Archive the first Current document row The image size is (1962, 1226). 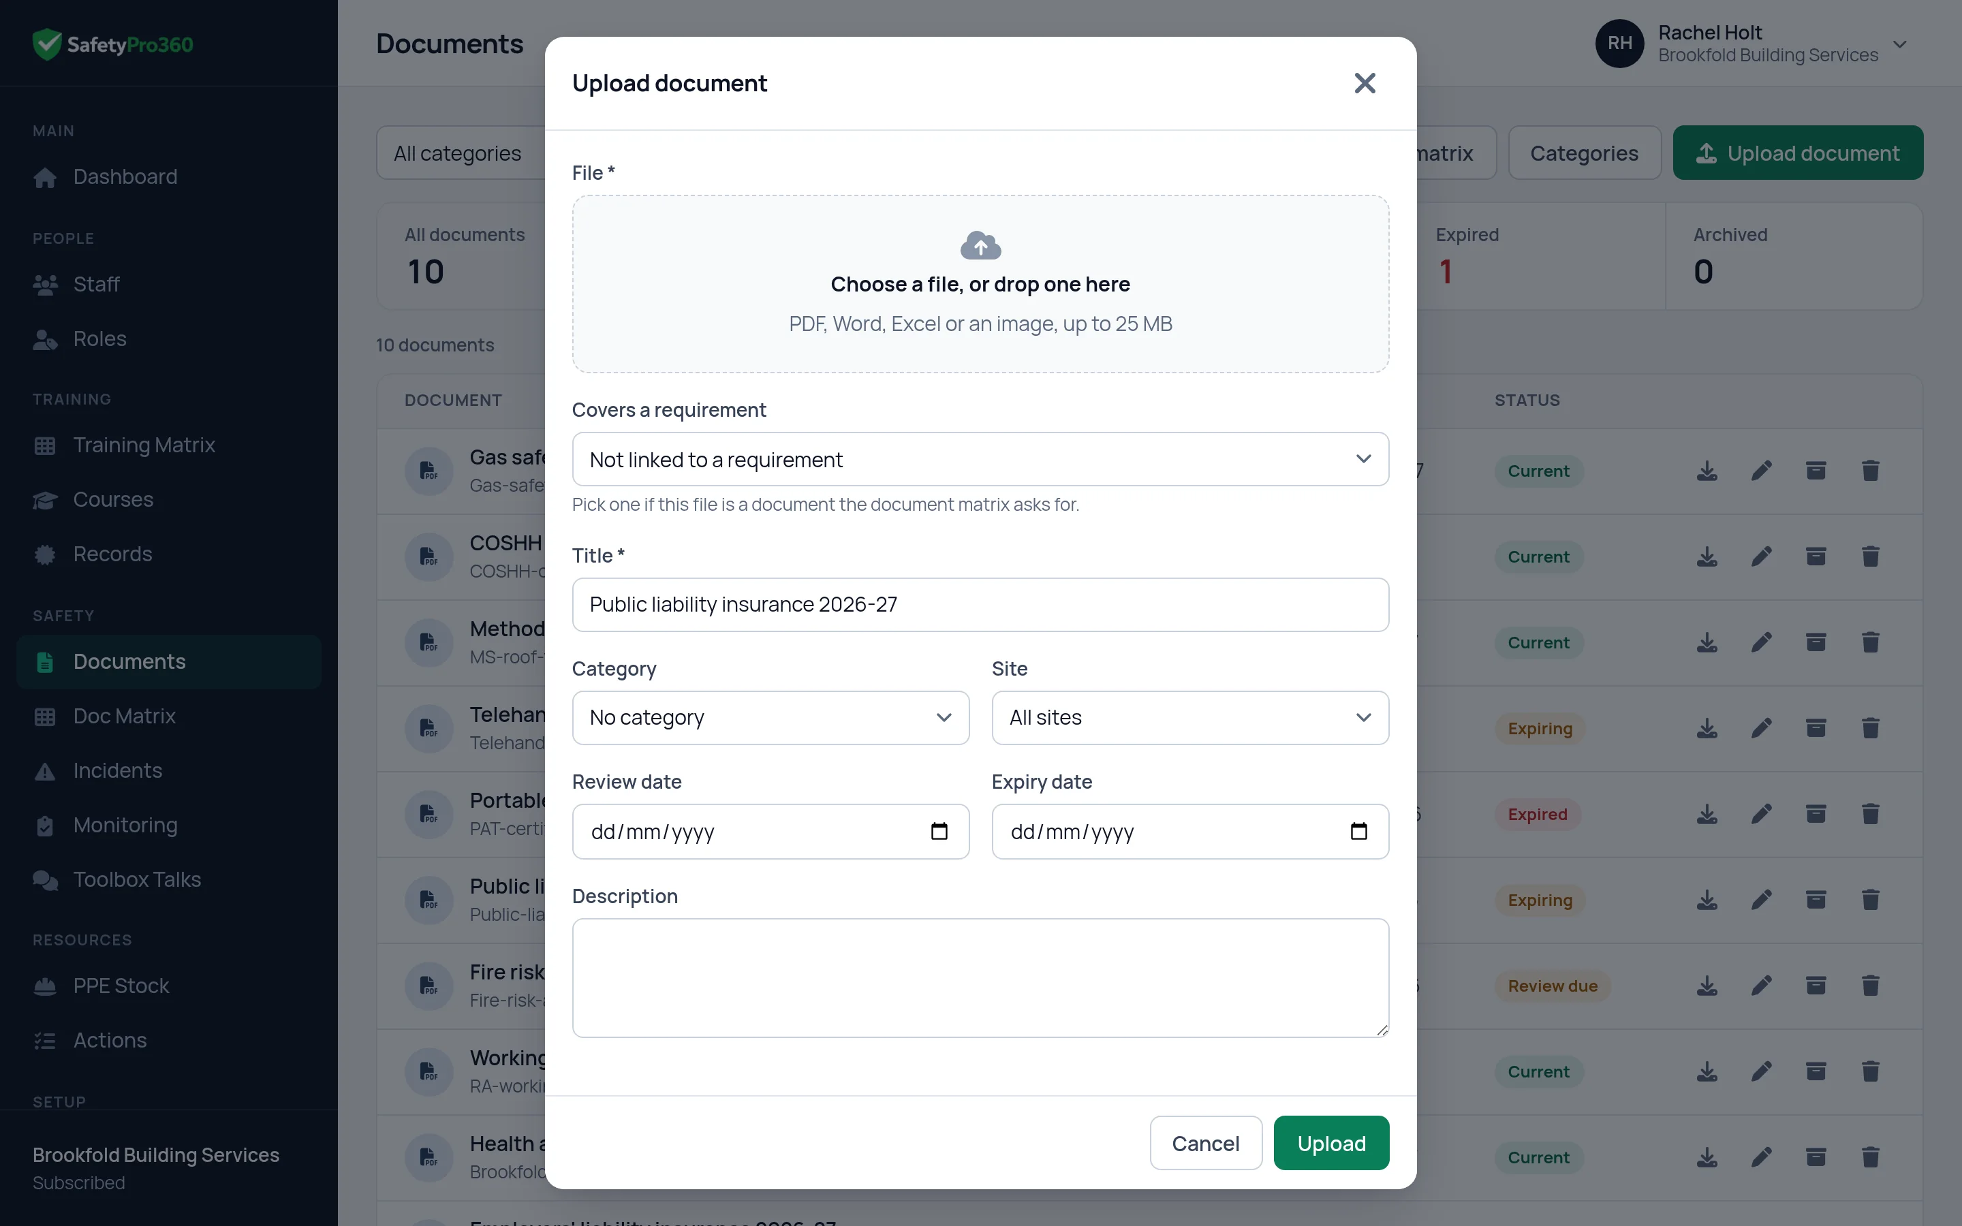[x=1816, y=471]
